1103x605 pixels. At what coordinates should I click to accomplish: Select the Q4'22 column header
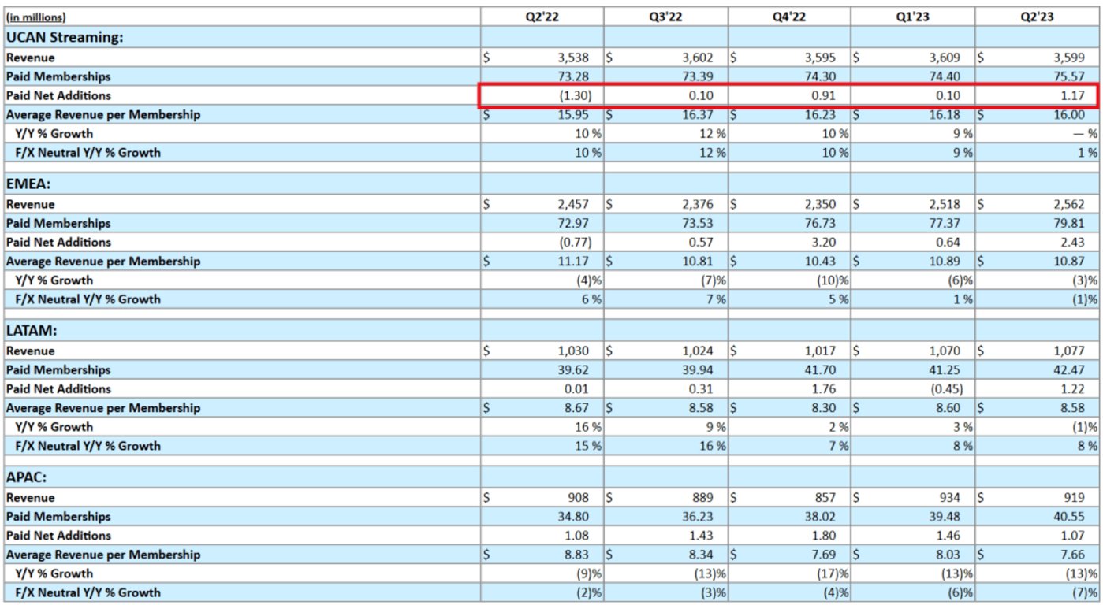(x=789, y=17)
